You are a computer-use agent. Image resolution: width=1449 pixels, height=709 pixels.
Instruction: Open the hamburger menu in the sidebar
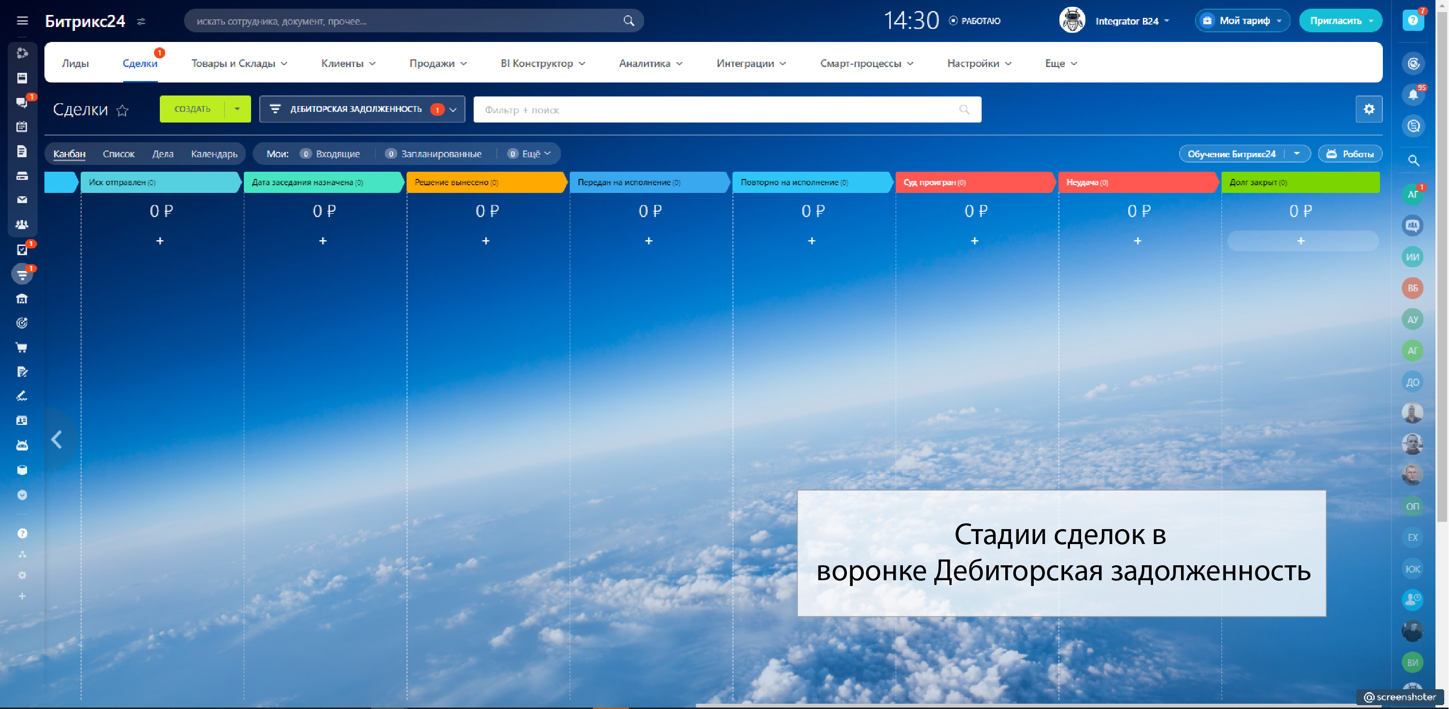click(x=22, y=21)
